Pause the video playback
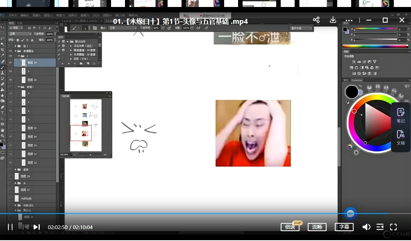 [x=10, y=227]
